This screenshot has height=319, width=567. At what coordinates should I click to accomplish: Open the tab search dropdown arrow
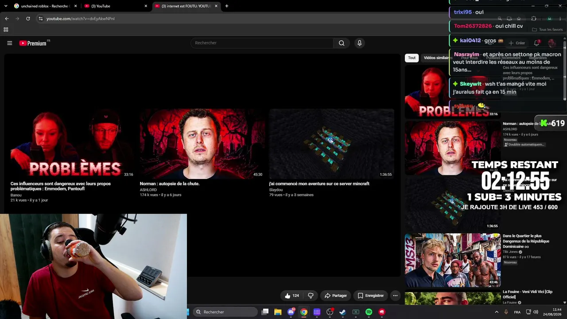click(5, 6)
